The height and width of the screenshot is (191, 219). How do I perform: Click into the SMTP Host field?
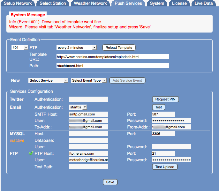pyautogui.click(x=88, y=114)
